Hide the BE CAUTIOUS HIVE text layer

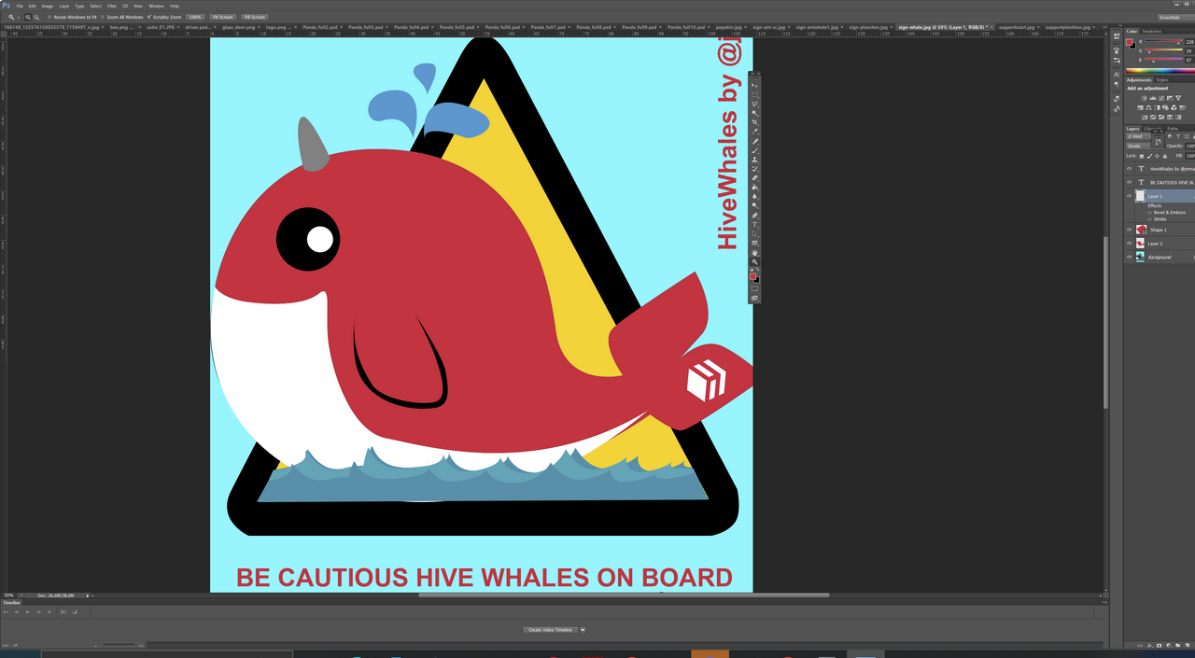1129,182
